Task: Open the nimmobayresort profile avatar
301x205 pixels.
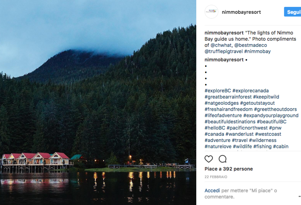Action: click(x=211, y=12)
